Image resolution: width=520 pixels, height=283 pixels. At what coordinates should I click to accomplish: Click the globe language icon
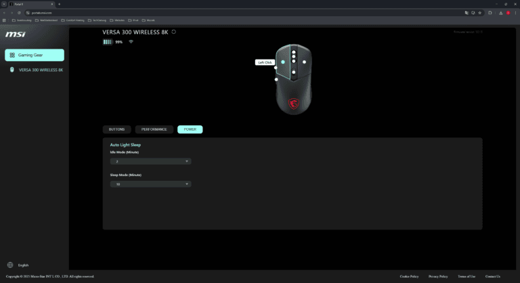9,265
